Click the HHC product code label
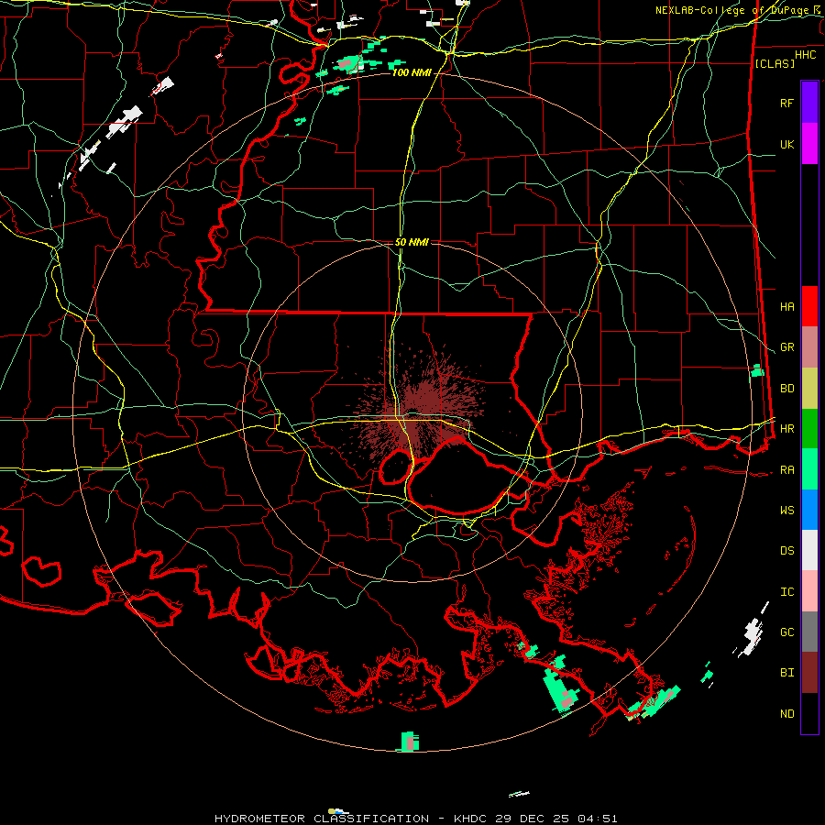Image resolution: width=825 pixels, height=825 pixels. click(805, 55)
